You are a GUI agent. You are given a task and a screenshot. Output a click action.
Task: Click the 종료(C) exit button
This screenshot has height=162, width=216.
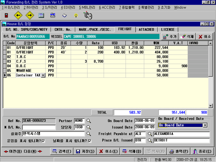(202, 152)
